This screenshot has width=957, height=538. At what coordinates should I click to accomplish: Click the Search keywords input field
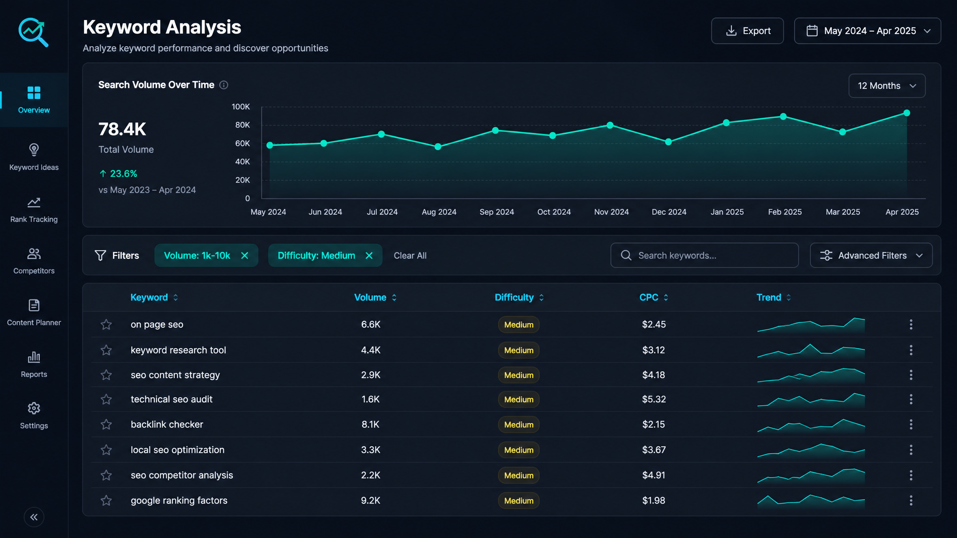pos(704,255)
